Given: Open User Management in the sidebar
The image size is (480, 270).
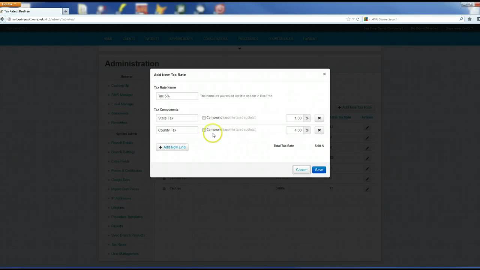Looking at the screenshot, I should point(125,254).
